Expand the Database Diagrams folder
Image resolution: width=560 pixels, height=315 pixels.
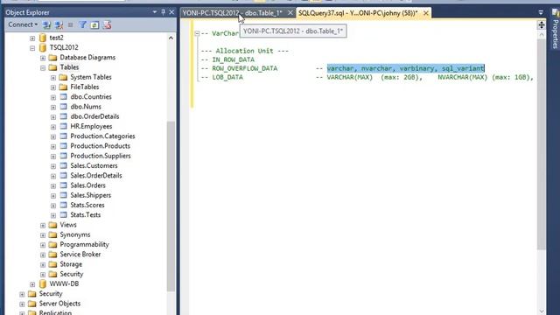point(43,58)
